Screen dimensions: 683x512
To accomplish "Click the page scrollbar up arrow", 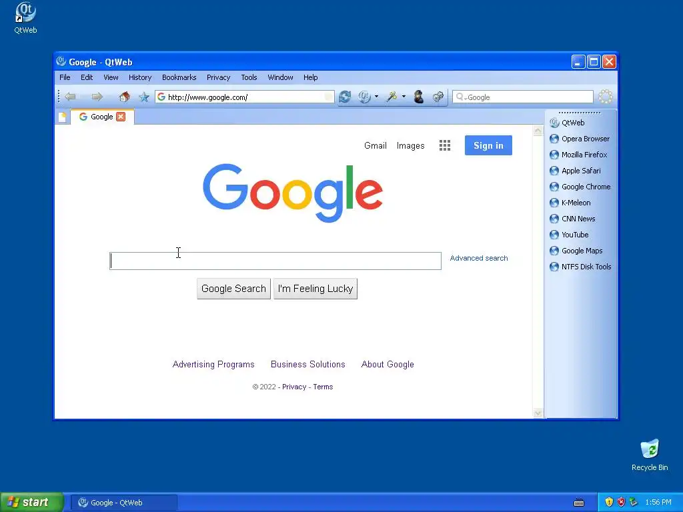I will (538, 131).
